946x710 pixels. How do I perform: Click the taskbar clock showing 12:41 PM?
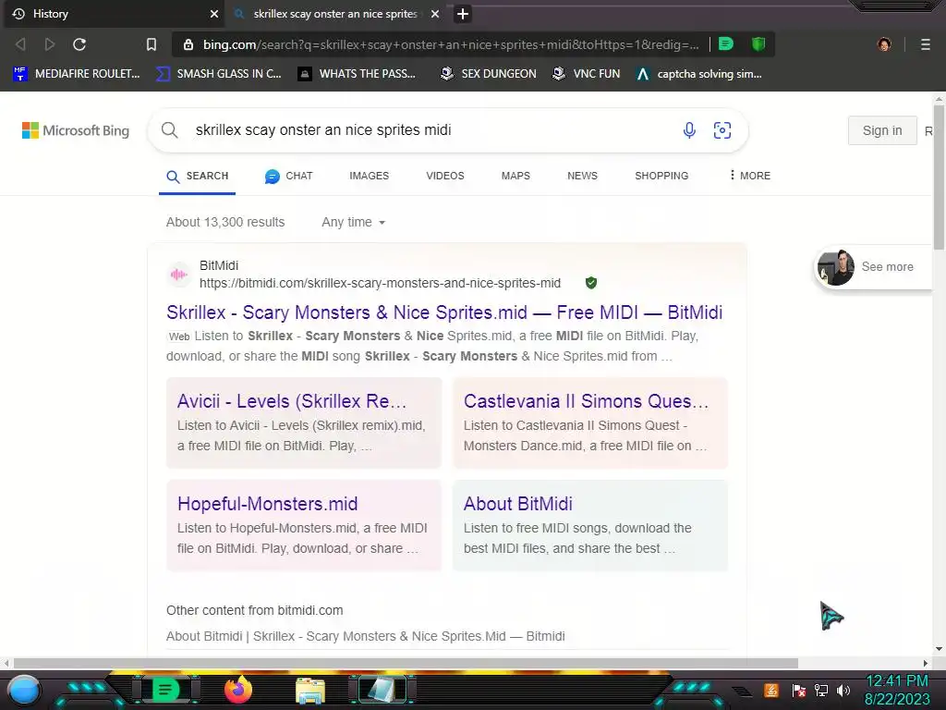click(x=897, y=681)
